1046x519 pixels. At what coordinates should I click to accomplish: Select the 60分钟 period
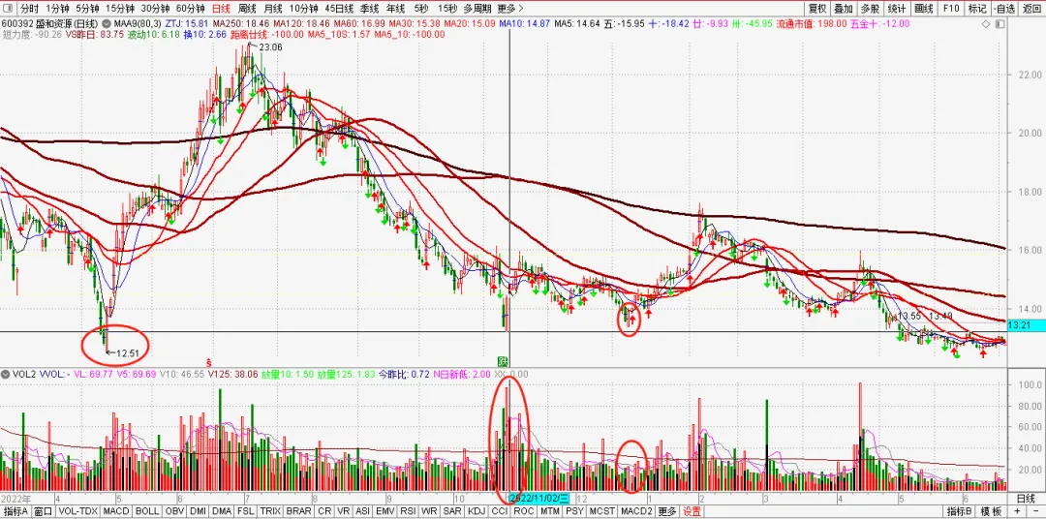(190, 9)
